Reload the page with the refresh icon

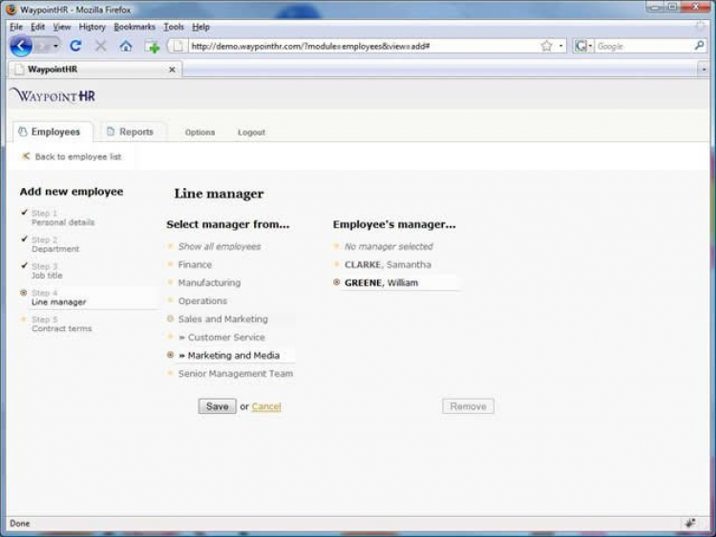coord(75,46)
